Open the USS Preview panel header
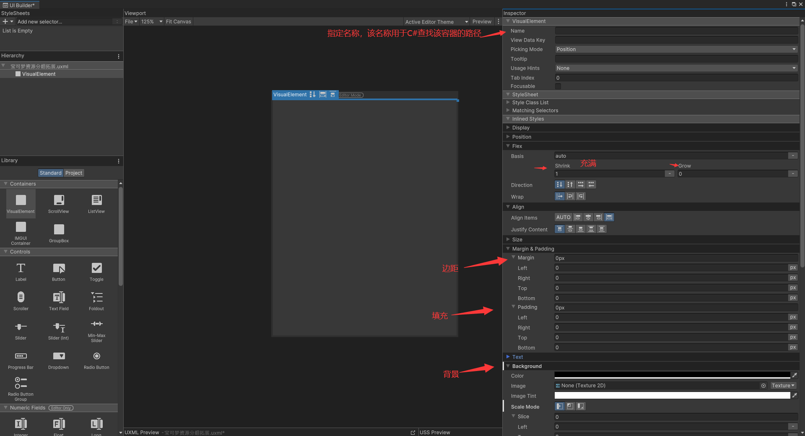The height and width of the screenshot is (436, 805). [x=435, y=432]
